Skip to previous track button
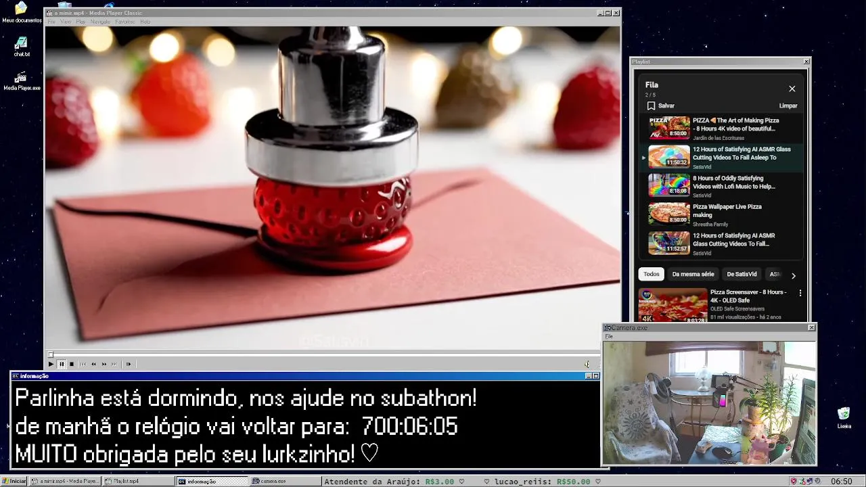Screen dimensions: 866x487 83,364
